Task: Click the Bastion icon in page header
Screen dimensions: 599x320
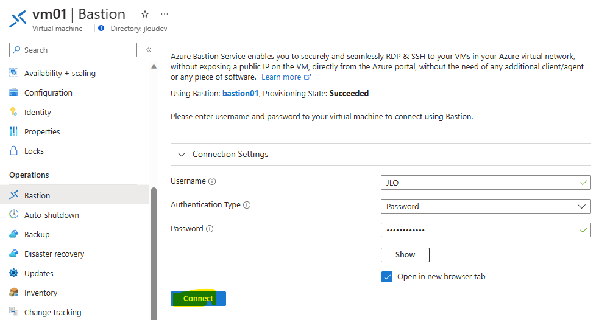Action: point(18,19)
